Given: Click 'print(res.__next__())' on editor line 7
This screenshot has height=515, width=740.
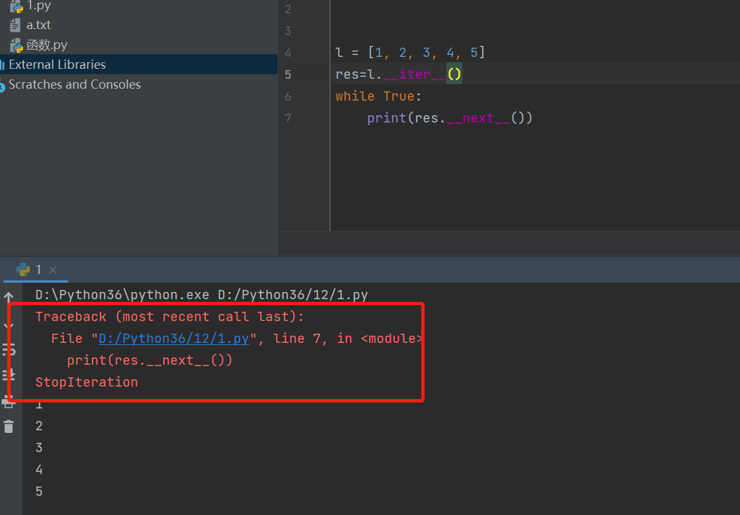Looking at the screenshot, I should tap(450, 118).
